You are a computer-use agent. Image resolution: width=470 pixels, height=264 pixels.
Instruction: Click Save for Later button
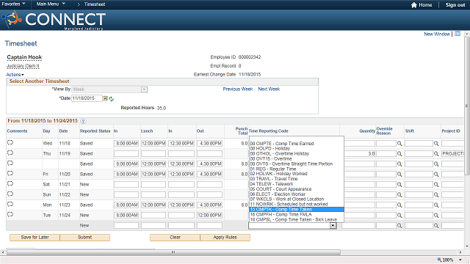pyautogui.click(x=35, y=238)
